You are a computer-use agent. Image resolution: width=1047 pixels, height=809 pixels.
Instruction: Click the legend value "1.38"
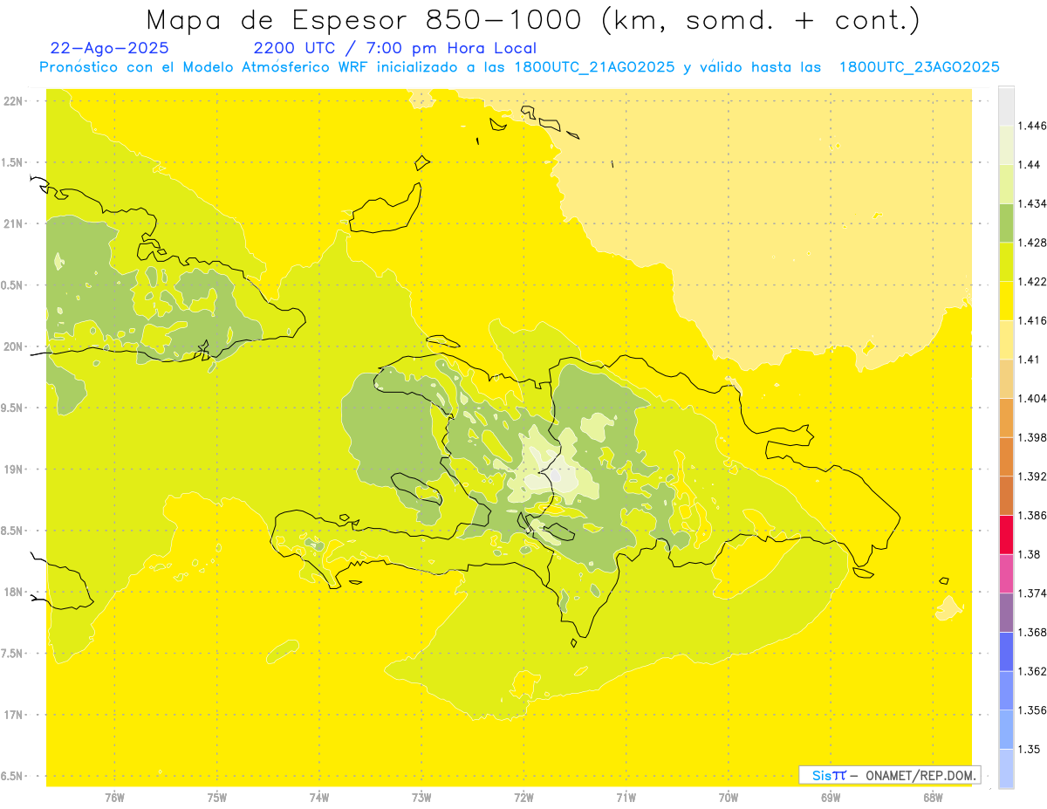coord(1030,554)
